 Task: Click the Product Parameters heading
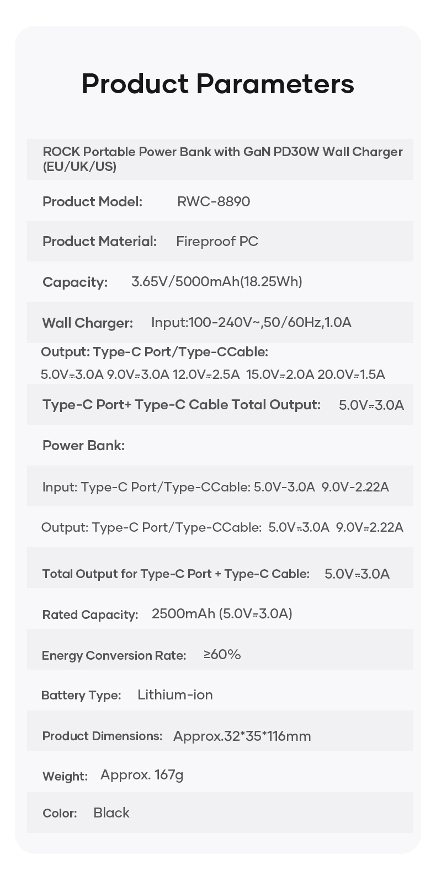click(217, 84)
